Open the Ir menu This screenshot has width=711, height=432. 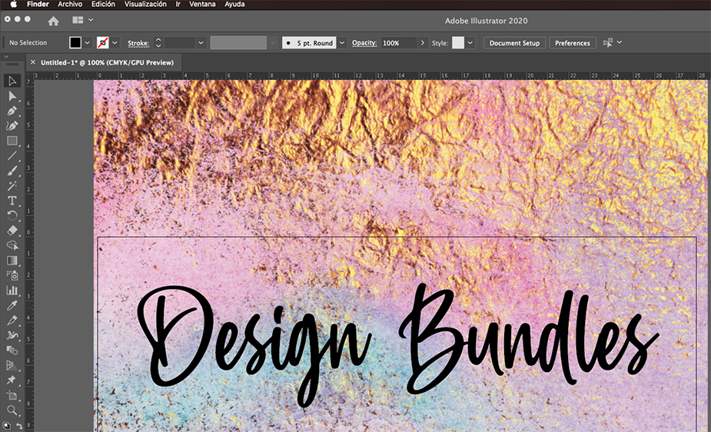click(178, 5)
